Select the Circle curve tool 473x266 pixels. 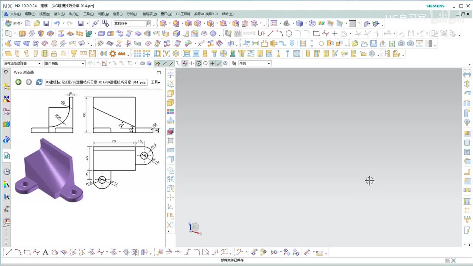(289, 33)
